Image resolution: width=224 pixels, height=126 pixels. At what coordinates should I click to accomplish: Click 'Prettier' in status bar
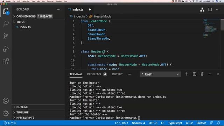click(201, 123)
